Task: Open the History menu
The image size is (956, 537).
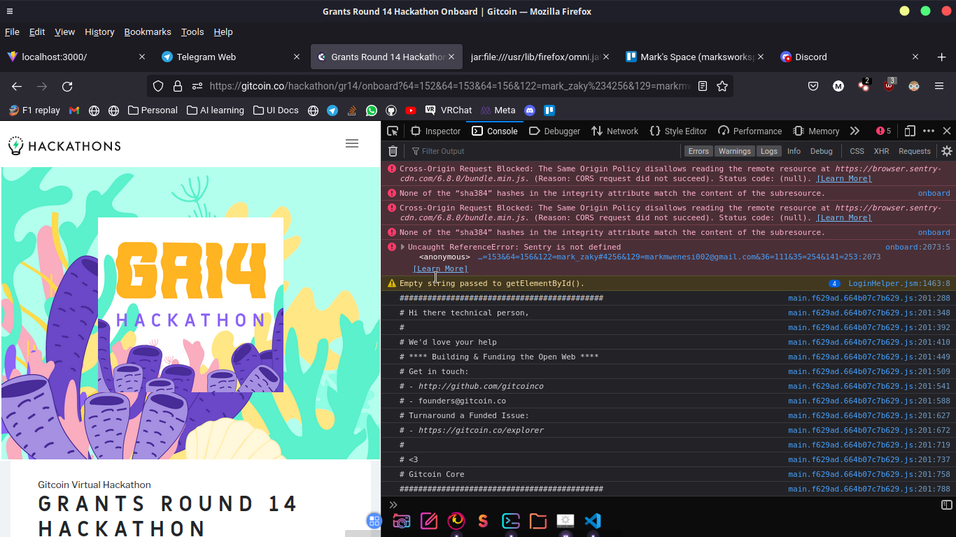Action: [99, 32]
